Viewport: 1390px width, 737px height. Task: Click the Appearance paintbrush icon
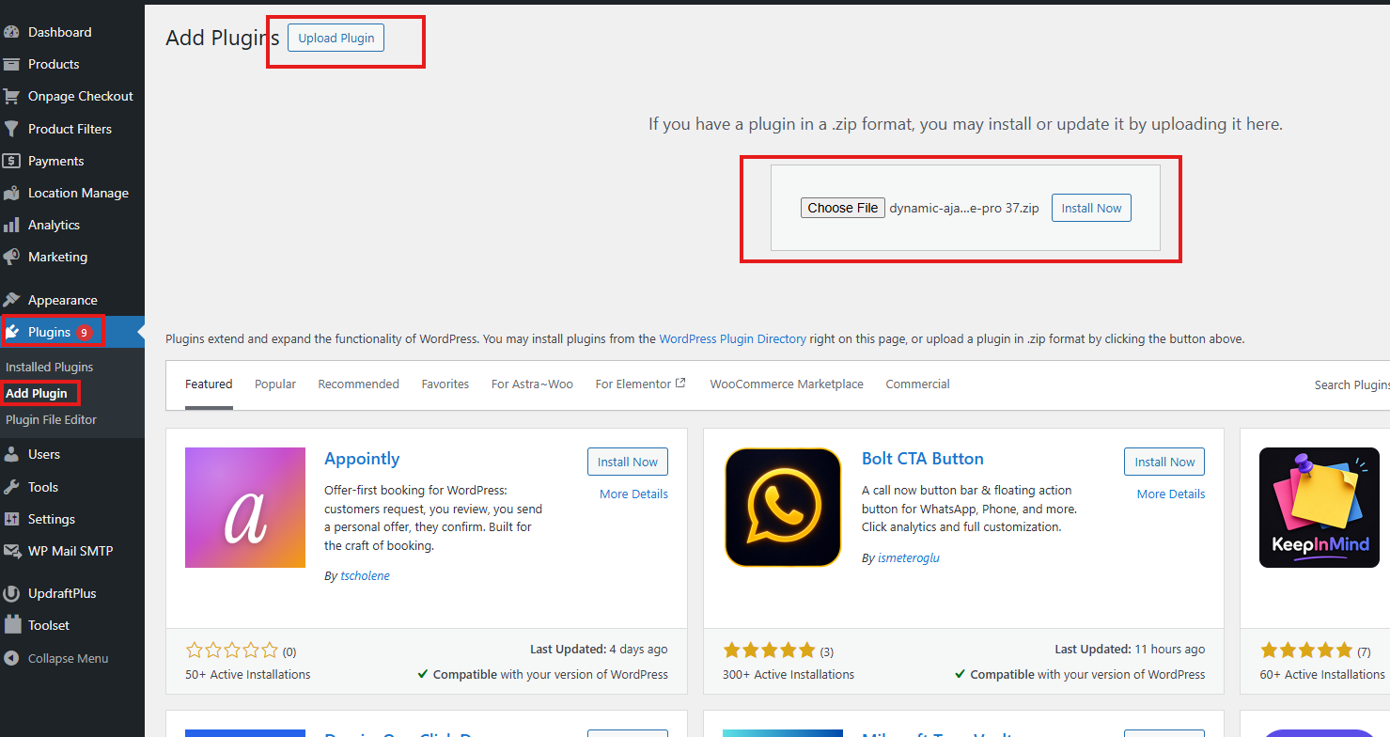[11, 300]
